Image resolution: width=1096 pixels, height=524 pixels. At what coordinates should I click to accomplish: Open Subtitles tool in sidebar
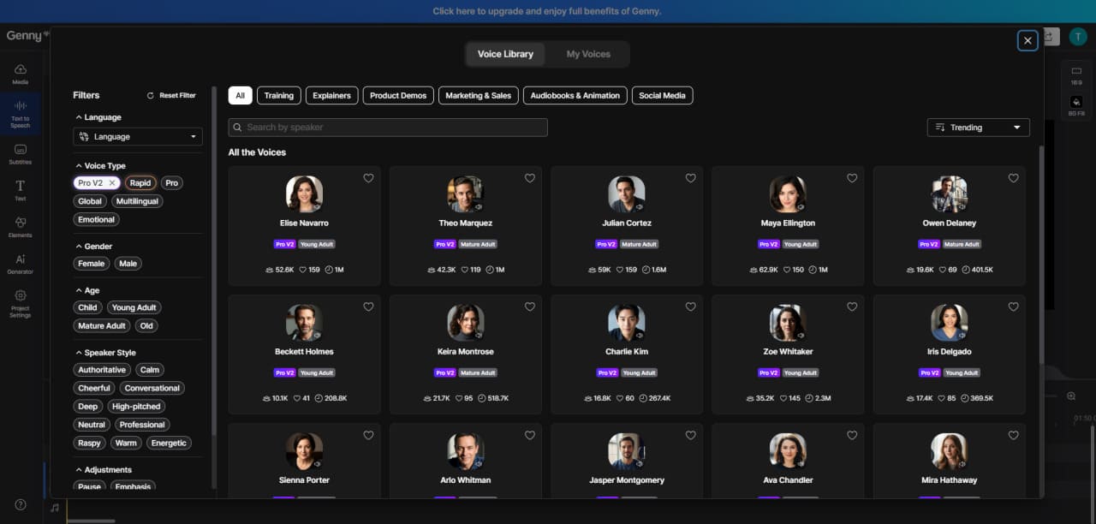[21, 154]
